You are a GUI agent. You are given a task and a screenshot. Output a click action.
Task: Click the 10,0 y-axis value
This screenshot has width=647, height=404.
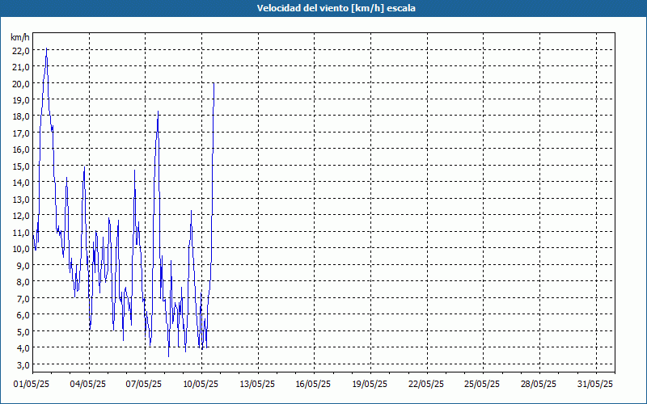click(21, 249)
